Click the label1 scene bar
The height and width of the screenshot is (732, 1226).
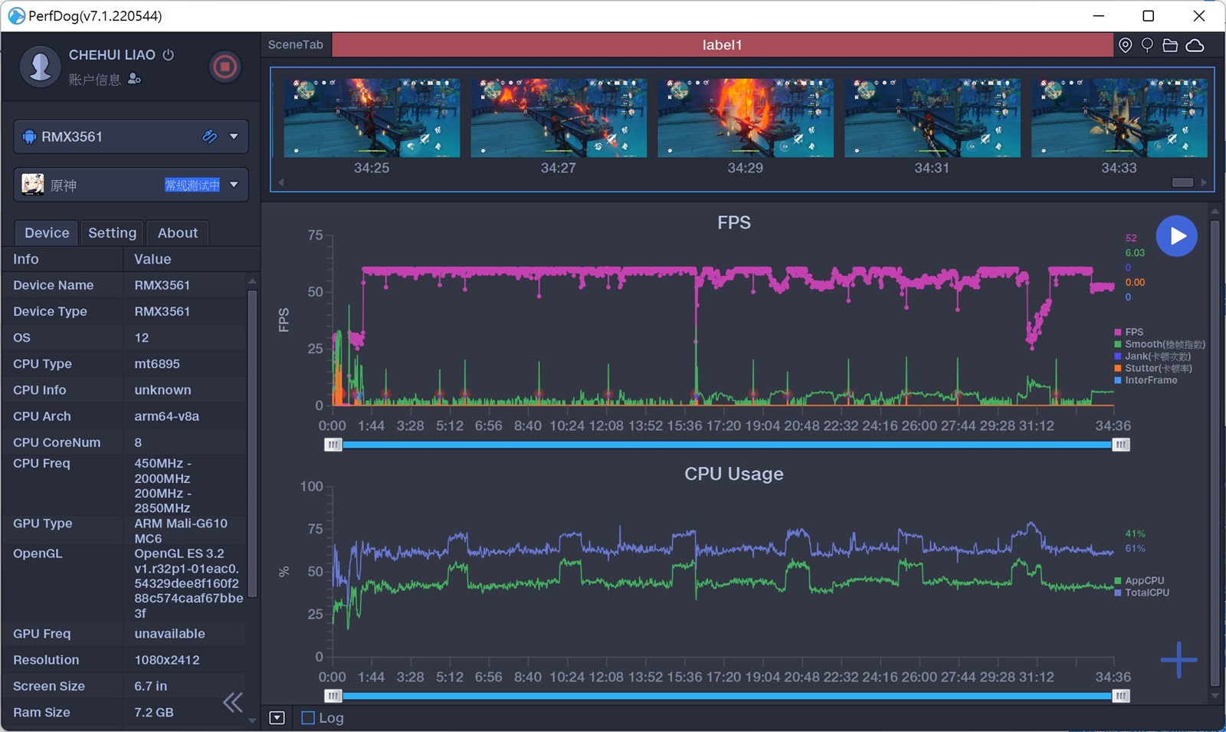pos(722,45)
